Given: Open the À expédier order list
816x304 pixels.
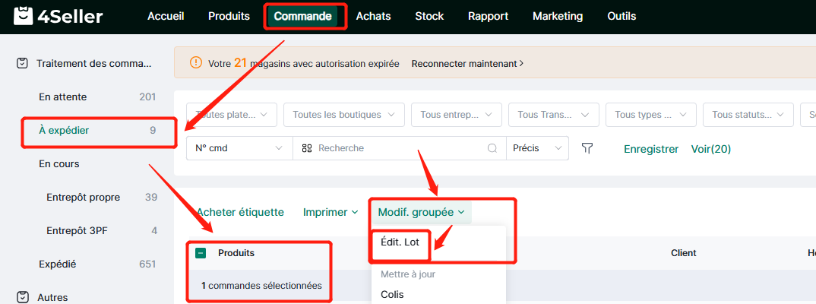Looking at the screenshot, I should 64,131.
